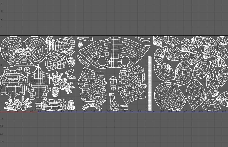The image size is (228, 147).
Task: Click the 1.2 label on the U axis
Action: [x=93, y=111]
